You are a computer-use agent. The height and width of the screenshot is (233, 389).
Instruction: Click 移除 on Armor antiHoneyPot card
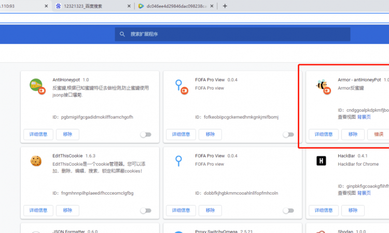tap(353, 134)
